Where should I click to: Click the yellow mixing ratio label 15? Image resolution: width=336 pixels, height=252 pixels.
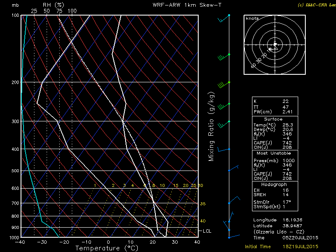pyautogui.click(x=176, y=186)
